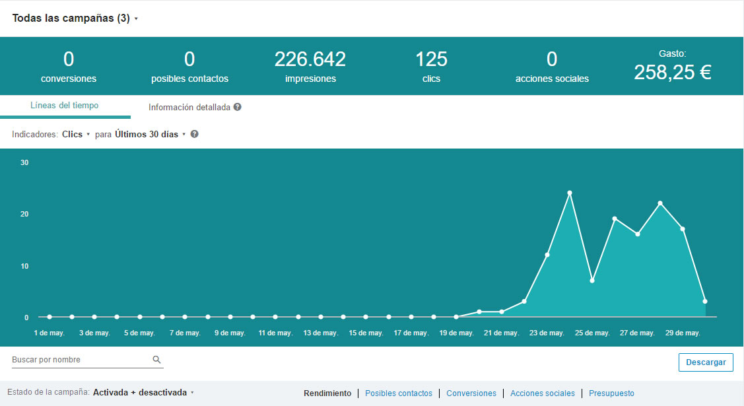The width and height of the screenshot is (744, 406).
Task: Open the Posibles contactos view link
Action: coord(399,393)
